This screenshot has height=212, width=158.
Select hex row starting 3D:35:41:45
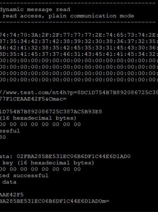click(x=79, y=54)
